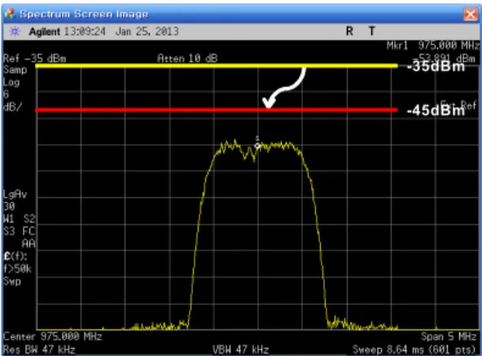The image size is (482, 356).
Task: Click the 'T' talk indicator
Action: point(372,32)
